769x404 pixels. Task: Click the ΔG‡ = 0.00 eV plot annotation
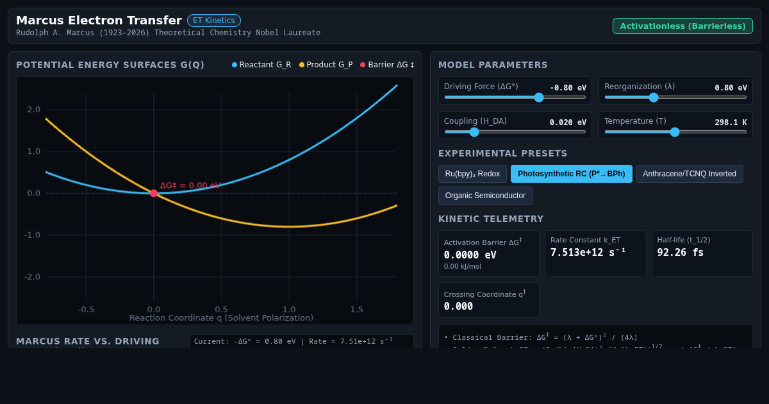click(190, 185)
